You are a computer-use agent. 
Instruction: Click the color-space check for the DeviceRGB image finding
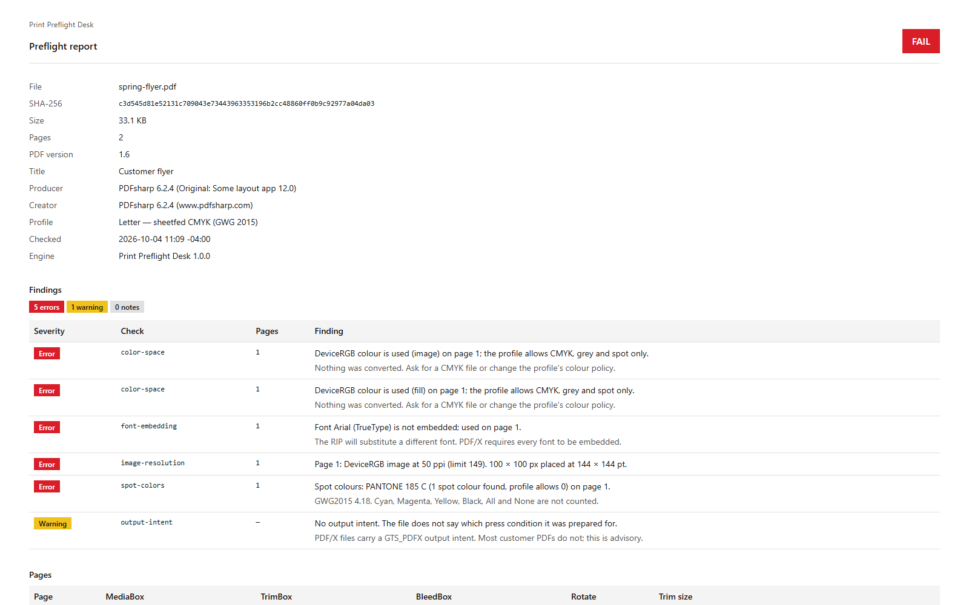pos(142,352)
